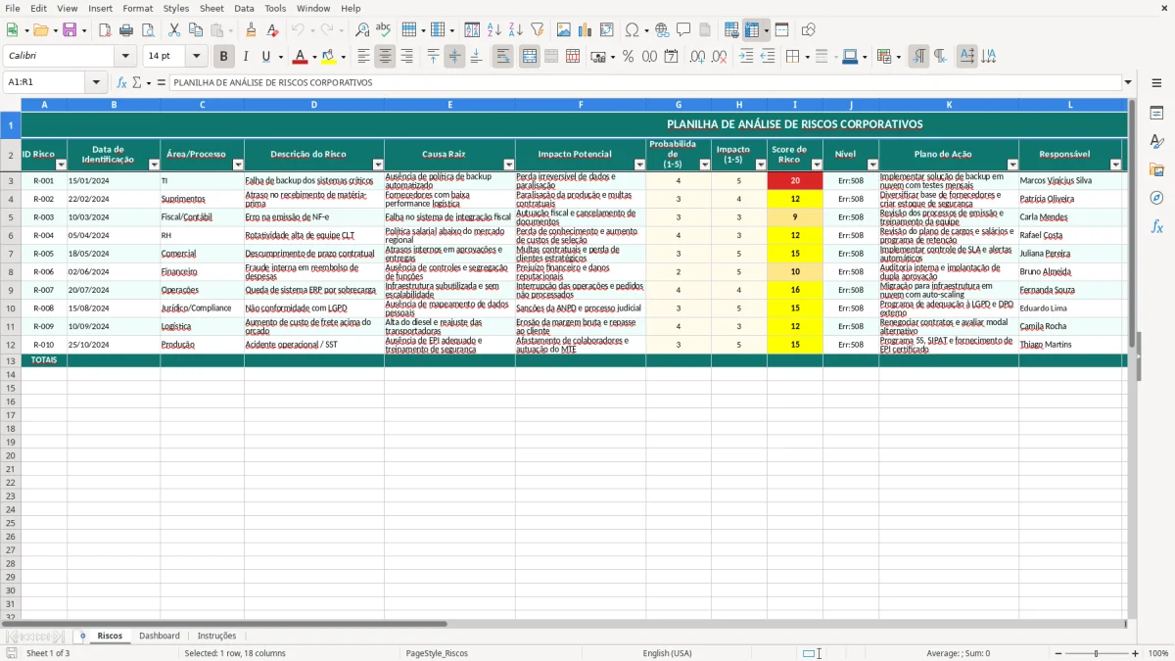
Task: Adjust the zoom slider in status bar
Action: 1097,653
